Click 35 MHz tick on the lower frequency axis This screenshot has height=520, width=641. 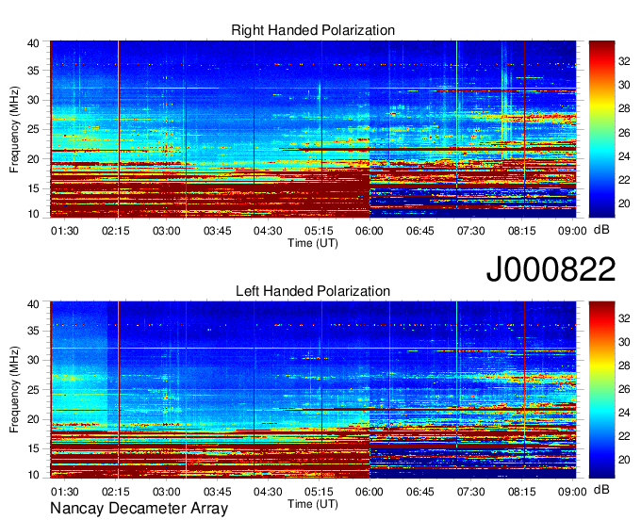click(x=33, y=331)
